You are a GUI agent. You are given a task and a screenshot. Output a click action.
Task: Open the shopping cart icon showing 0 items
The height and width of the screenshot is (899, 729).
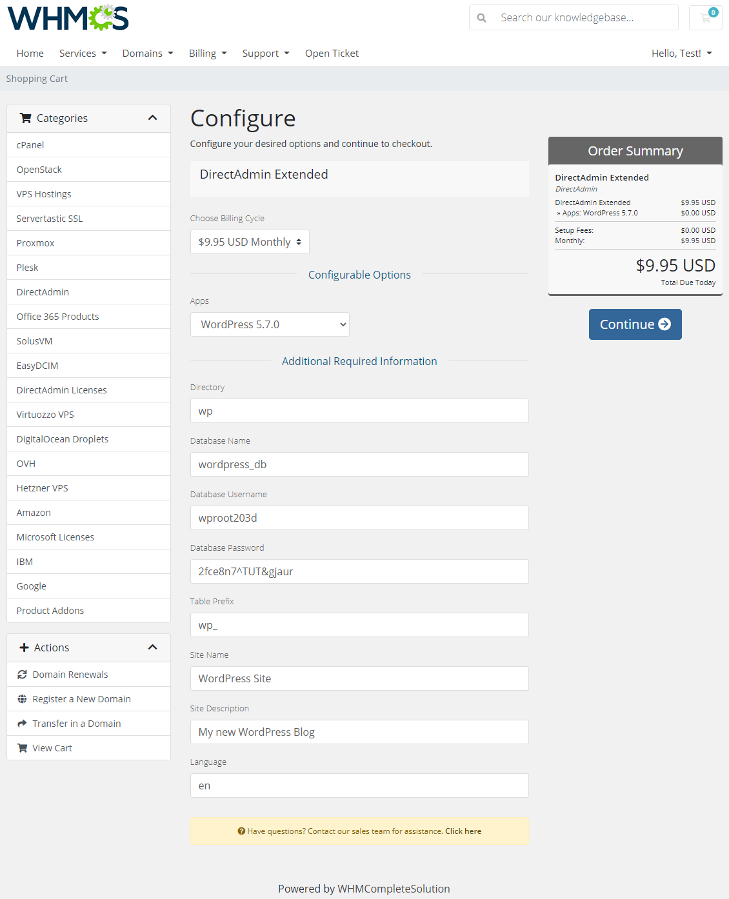[x=705, y=17]
